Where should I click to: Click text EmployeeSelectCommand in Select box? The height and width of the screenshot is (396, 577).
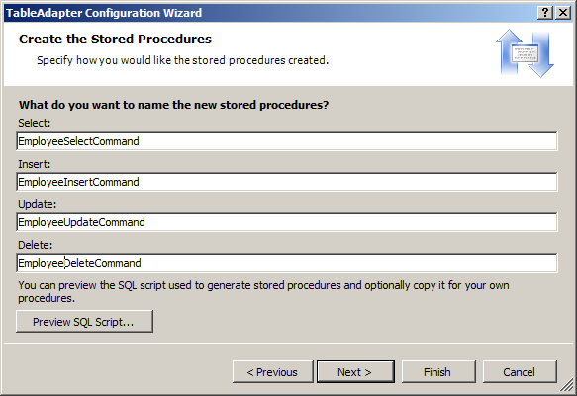click(x=78, y=141)
